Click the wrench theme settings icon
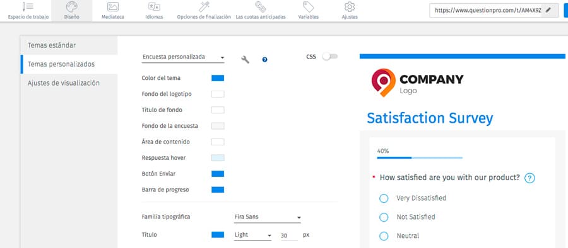568x248 pixels. tap(246, 60)
